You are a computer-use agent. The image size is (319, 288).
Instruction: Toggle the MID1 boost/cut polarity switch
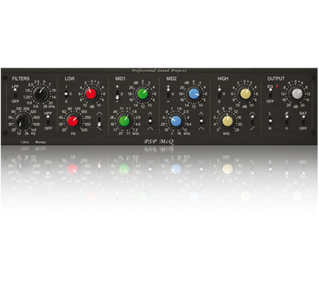pos(117,93)
